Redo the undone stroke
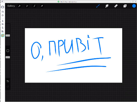The image size is (137, 102). (x=8, y=87)
